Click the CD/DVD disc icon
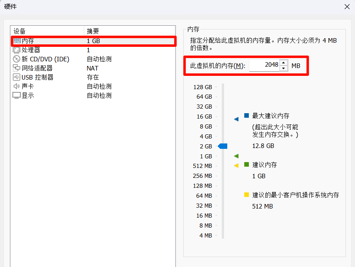355x267 pixels. coord(17,59)
